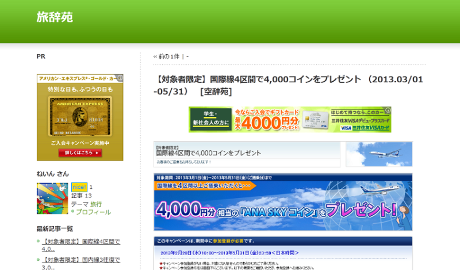
Task: Open ad info icon on VISA banner
Action: (x=388, y=110)
